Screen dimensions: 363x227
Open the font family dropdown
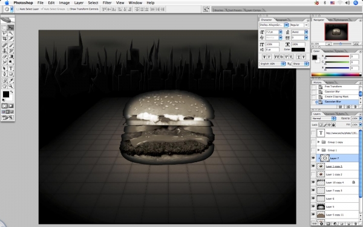coord(286,25)
